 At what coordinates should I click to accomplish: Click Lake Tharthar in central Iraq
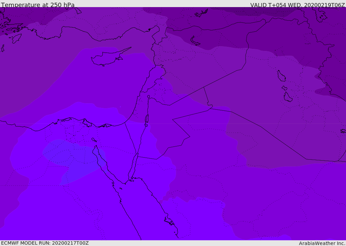click(281, 76)
